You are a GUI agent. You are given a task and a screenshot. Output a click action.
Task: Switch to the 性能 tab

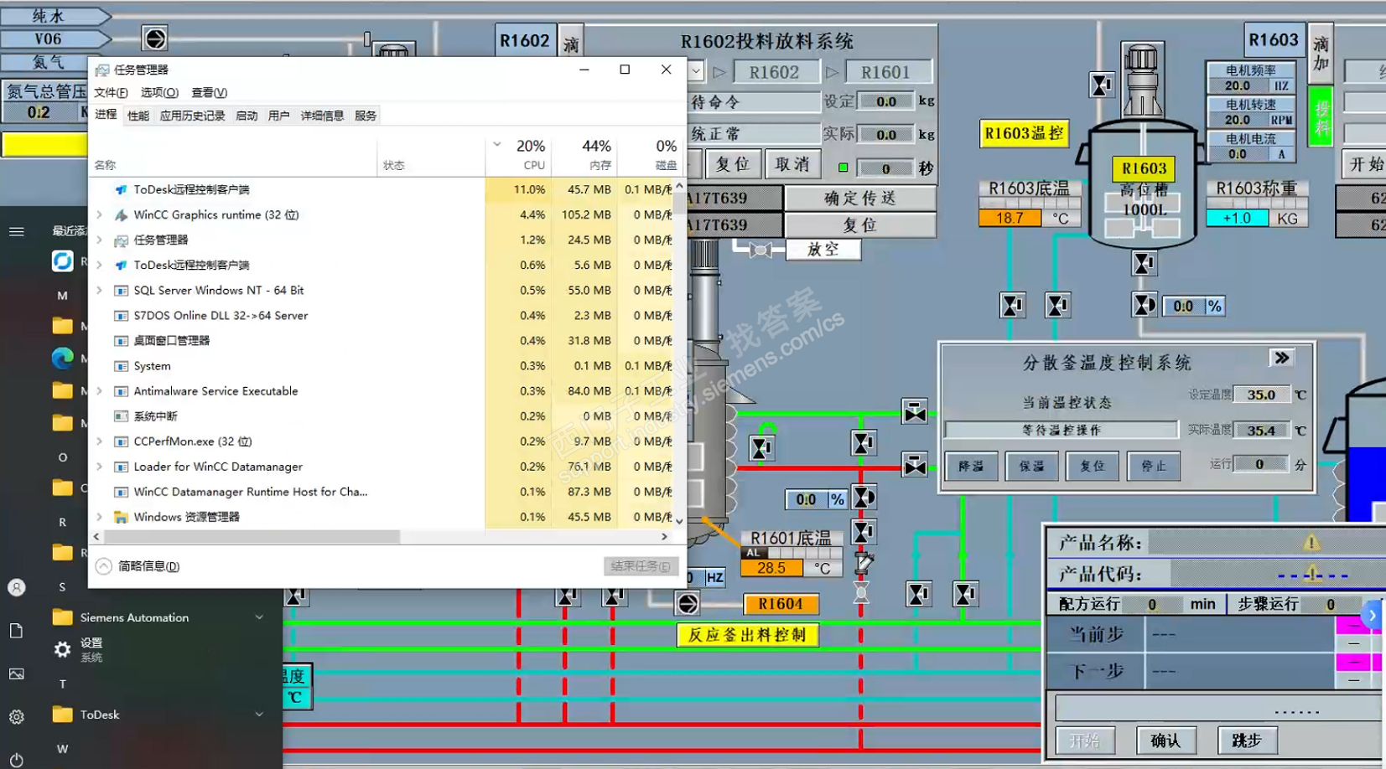(138, 116)
